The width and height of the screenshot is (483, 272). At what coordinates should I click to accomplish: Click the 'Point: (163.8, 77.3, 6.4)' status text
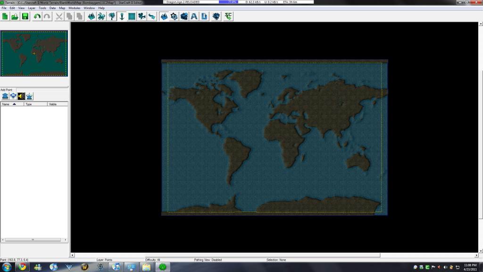pyautogui.click(x=15, y=260)
